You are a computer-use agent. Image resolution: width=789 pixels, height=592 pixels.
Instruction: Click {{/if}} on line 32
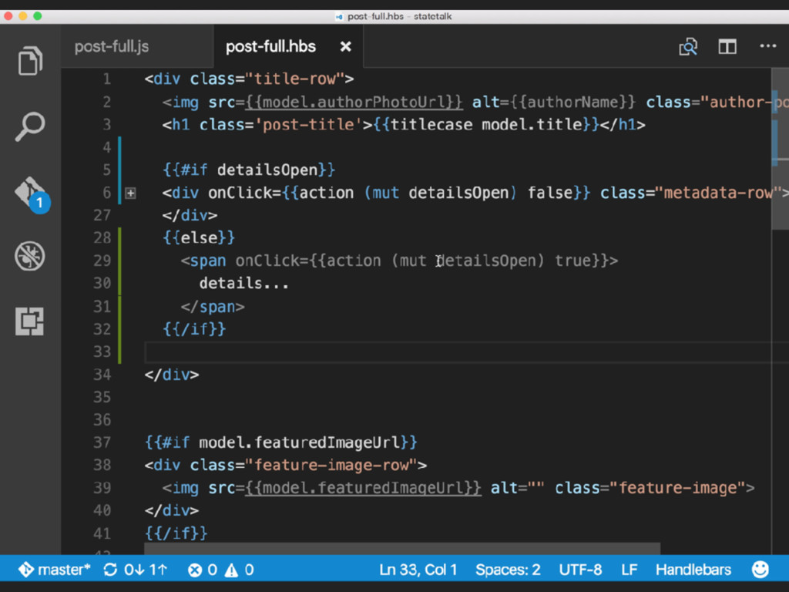click(x=194, y=329)
